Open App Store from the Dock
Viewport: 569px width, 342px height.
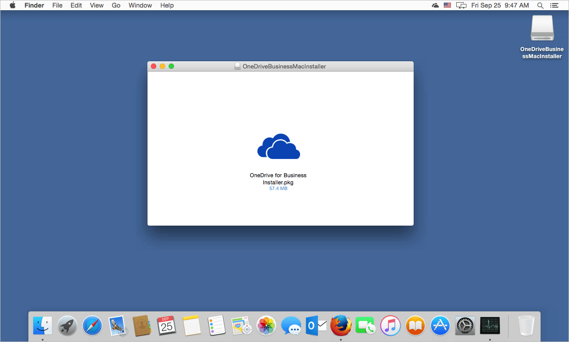440,326
